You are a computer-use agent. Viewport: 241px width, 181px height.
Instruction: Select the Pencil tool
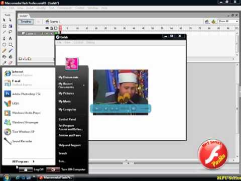coord(5,51)
